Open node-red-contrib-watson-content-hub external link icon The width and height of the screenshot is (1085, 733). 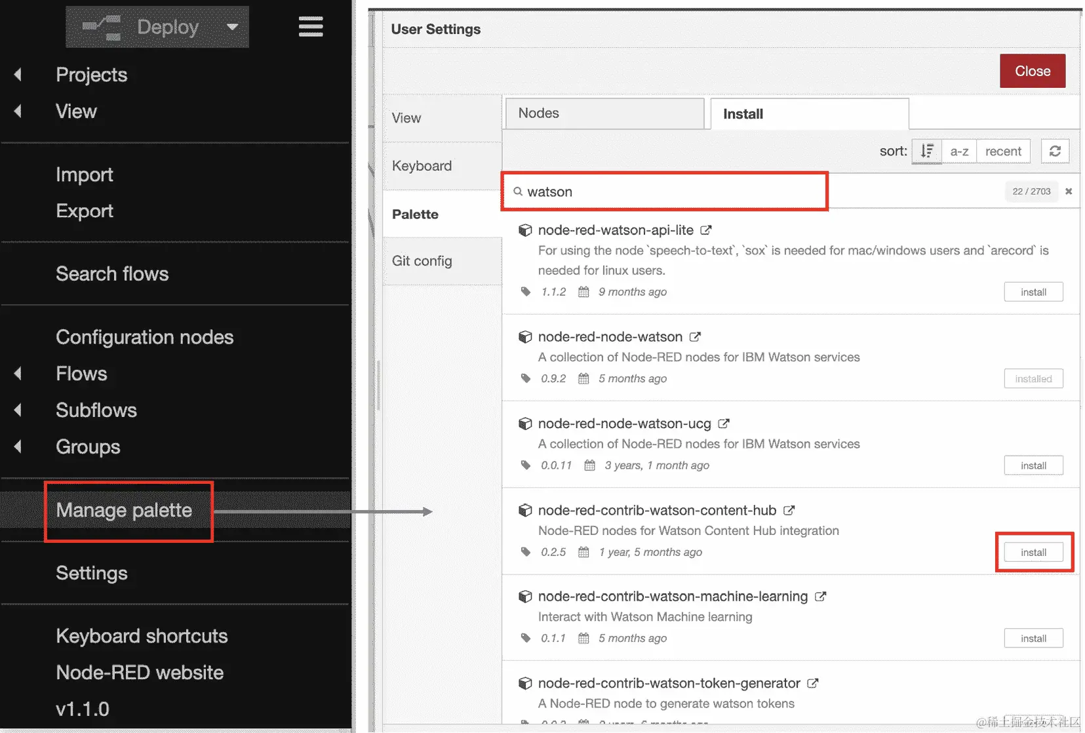coord(789,510)
